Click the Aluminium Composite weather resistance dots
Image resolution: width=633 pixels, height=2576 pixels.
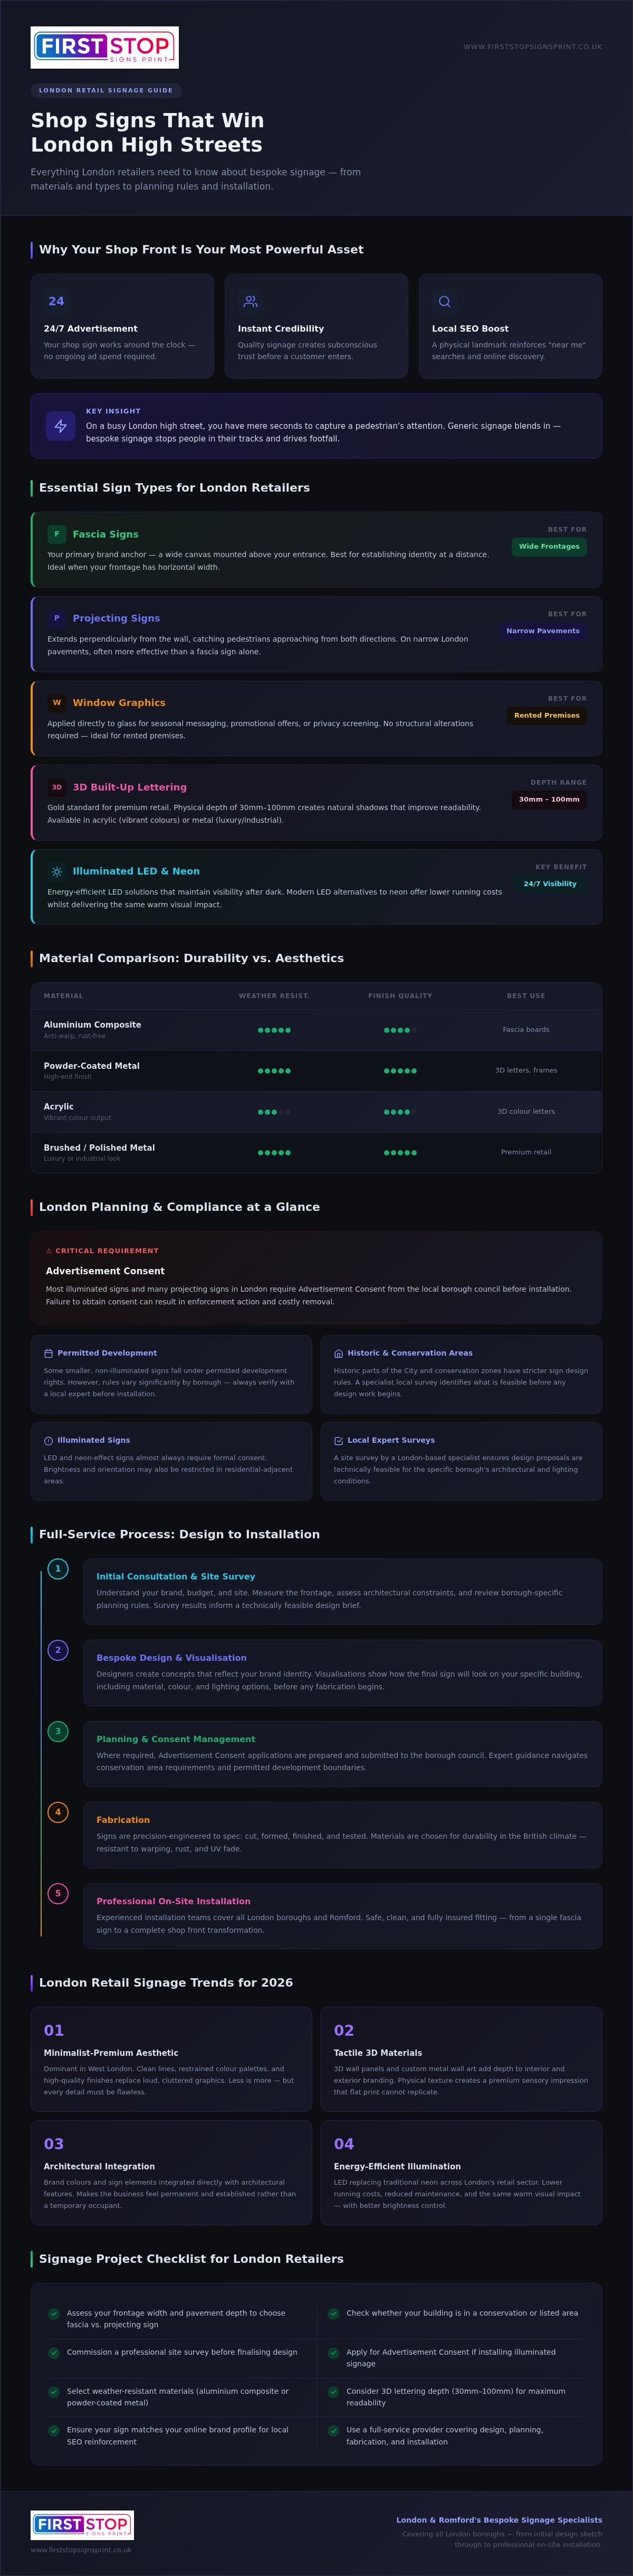click(275, 1030)
